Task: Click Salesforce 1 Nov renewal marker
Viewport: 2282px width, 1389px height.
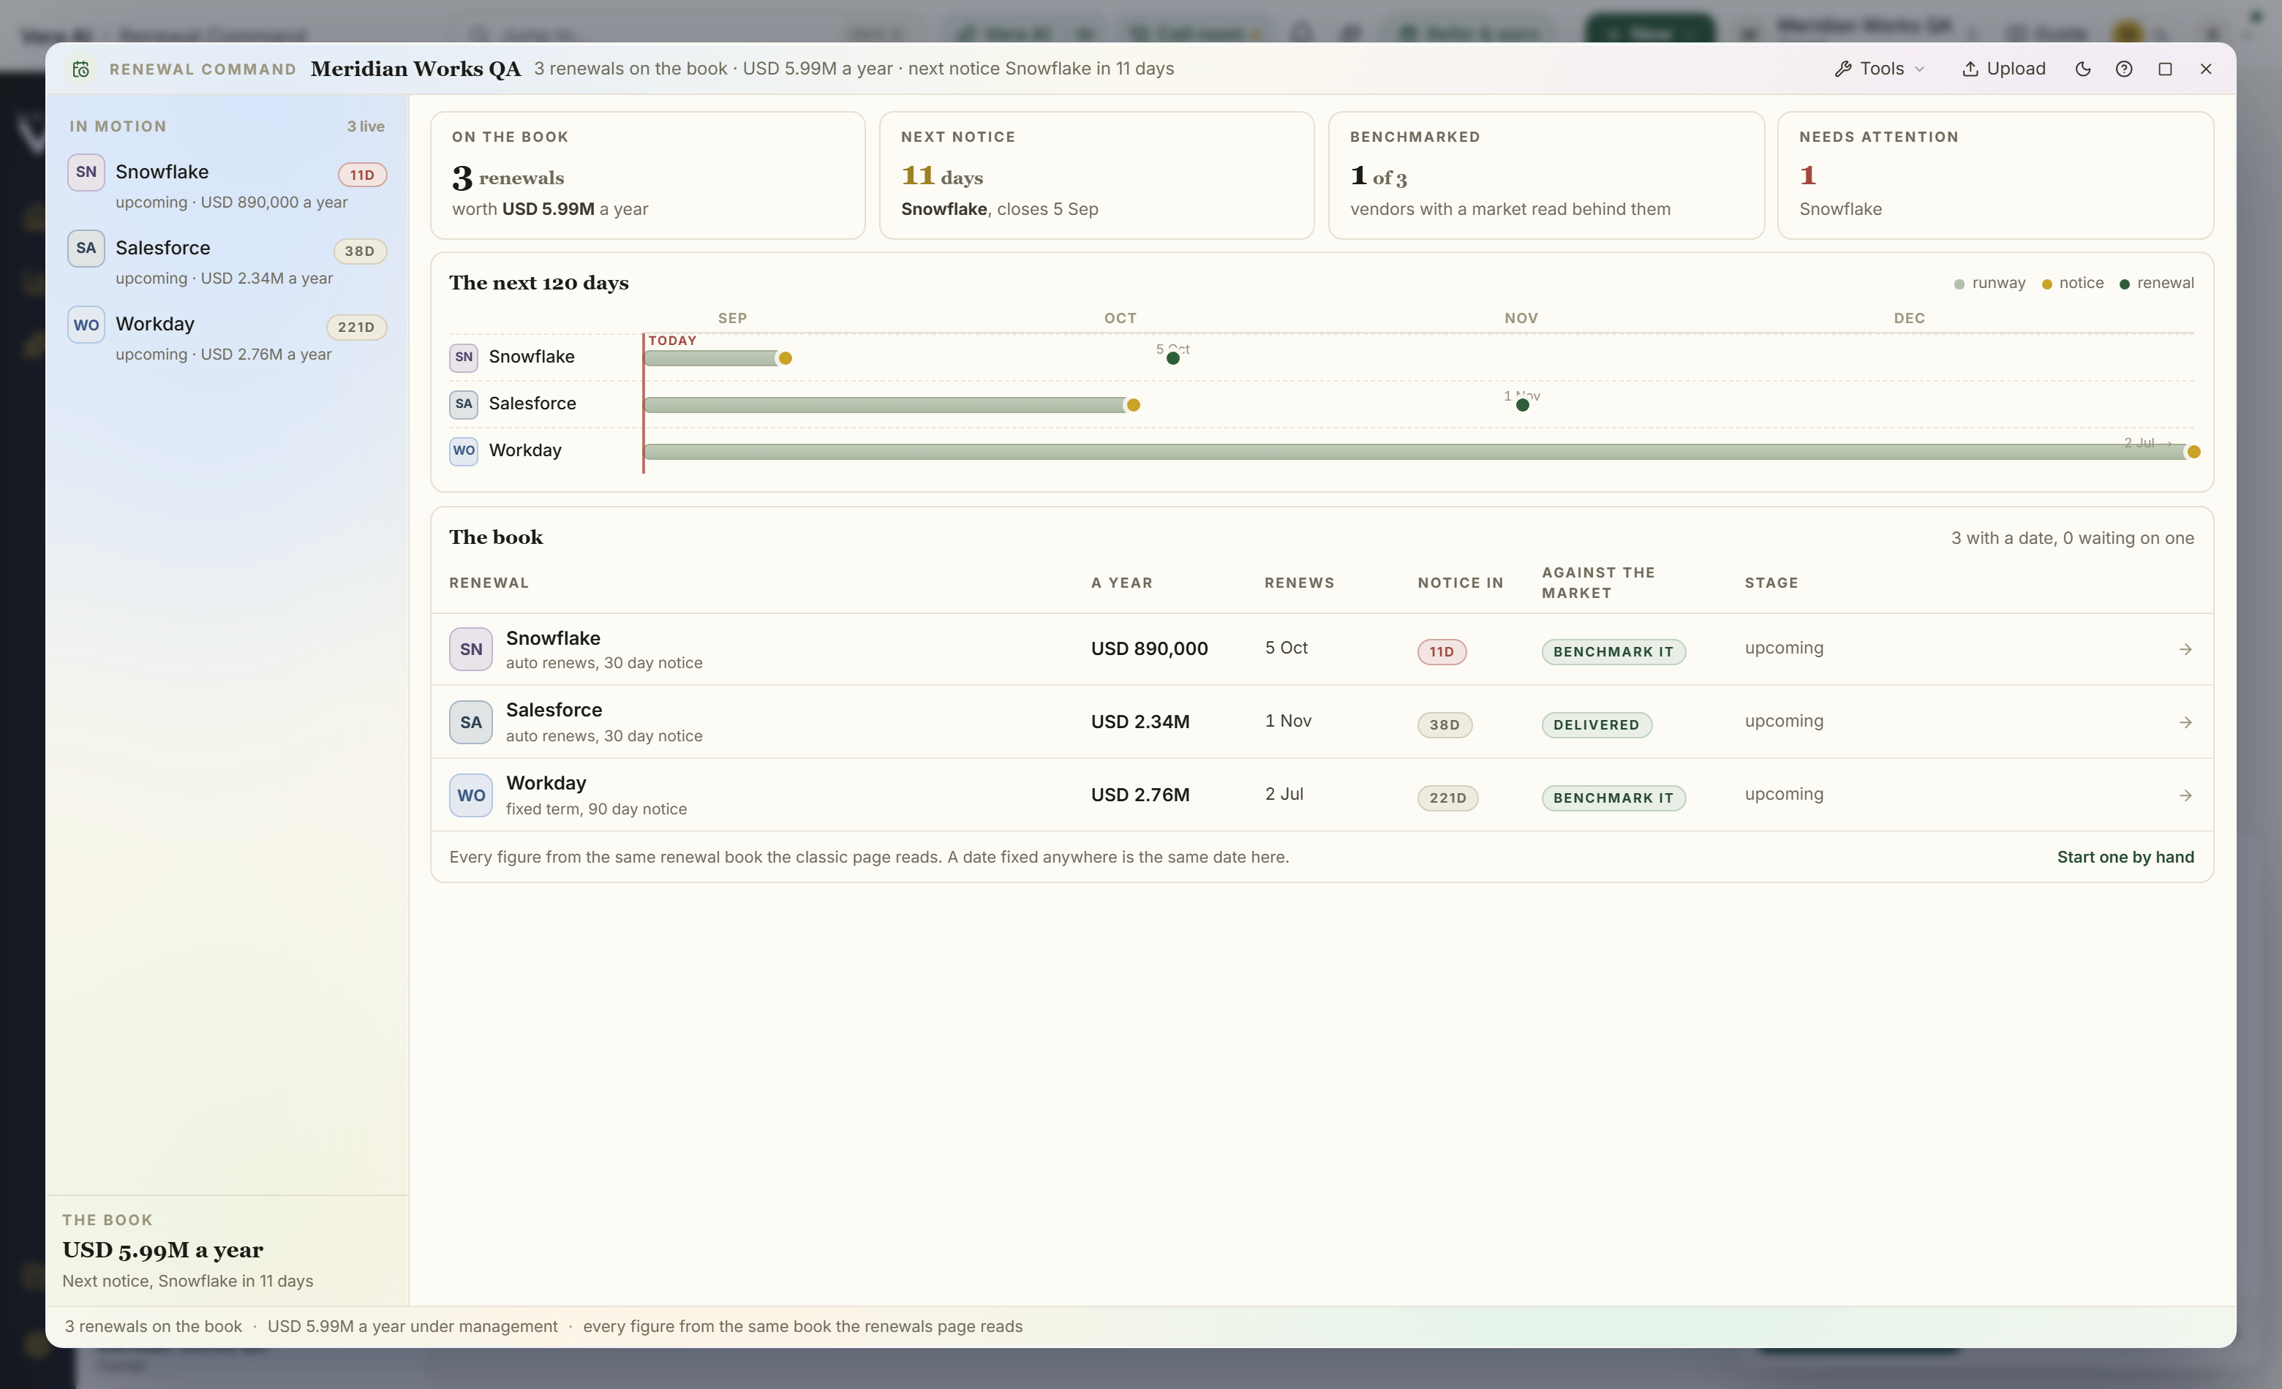Action: (1523, 404)
